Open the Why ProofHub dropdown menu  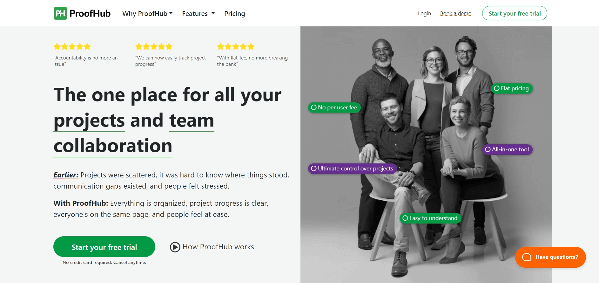147,13
